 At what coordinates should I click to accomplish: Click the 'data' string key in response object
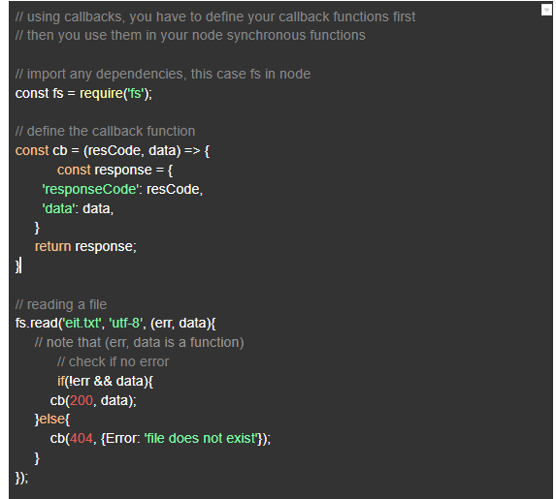[x=58, y=208]
